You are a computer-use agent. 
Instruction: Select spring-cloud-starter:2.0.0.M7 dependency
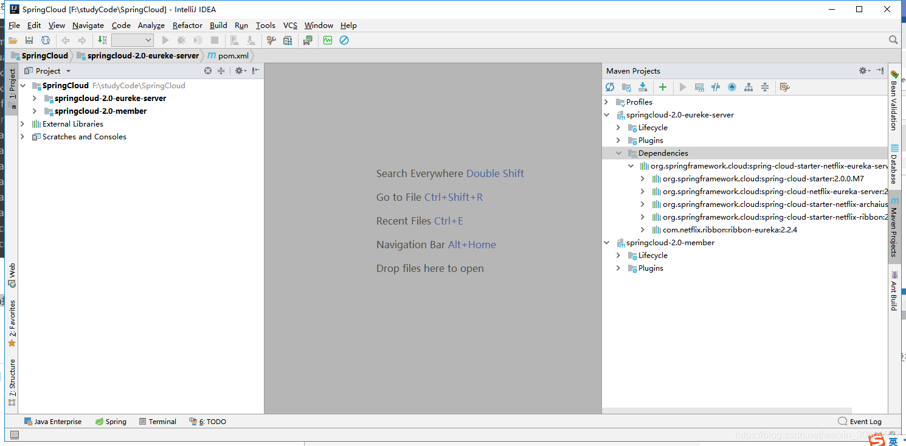click(x=763, y=179)
